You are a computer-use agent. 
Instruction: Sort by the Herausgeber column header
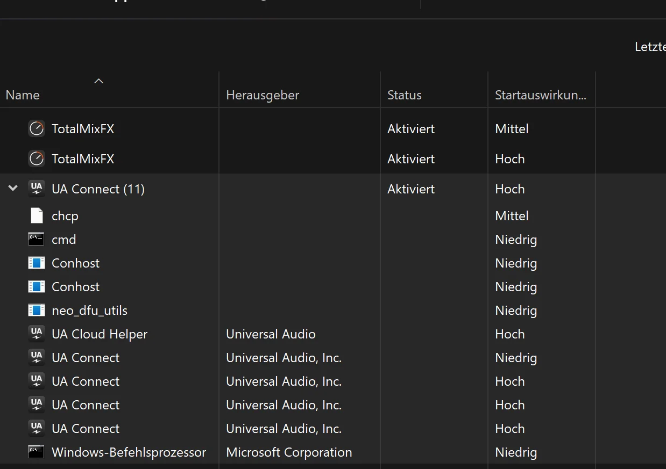(263, 95)
